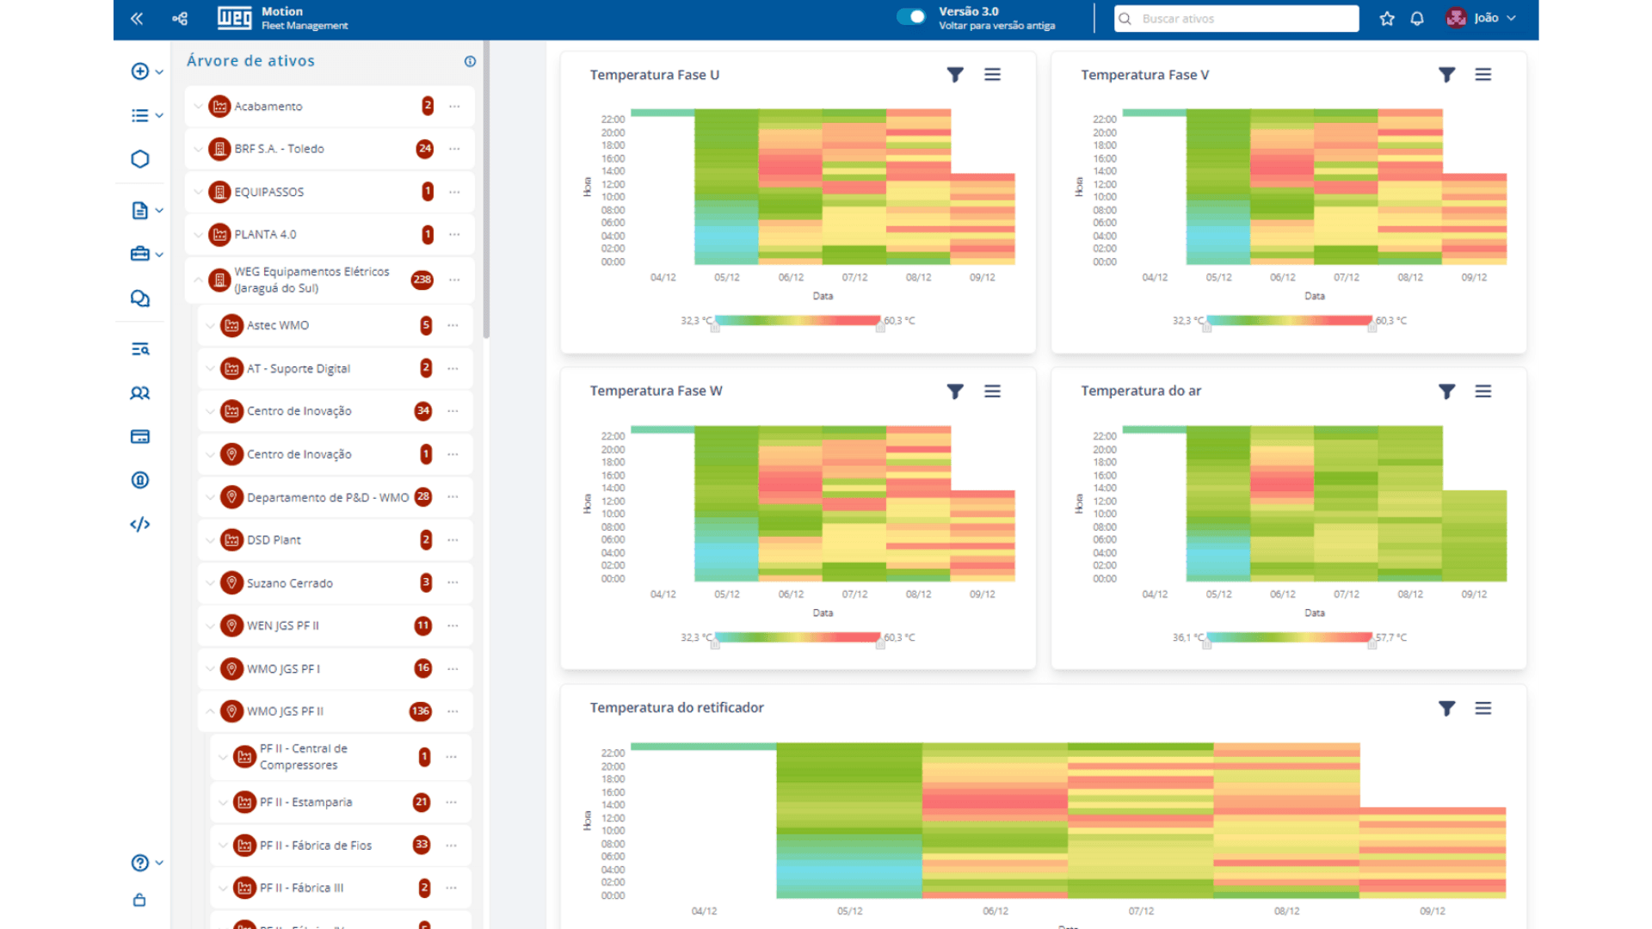Open the search list sidebar icon
The width and height of the screenshot is (1652, 929).
tap(140, 349)
